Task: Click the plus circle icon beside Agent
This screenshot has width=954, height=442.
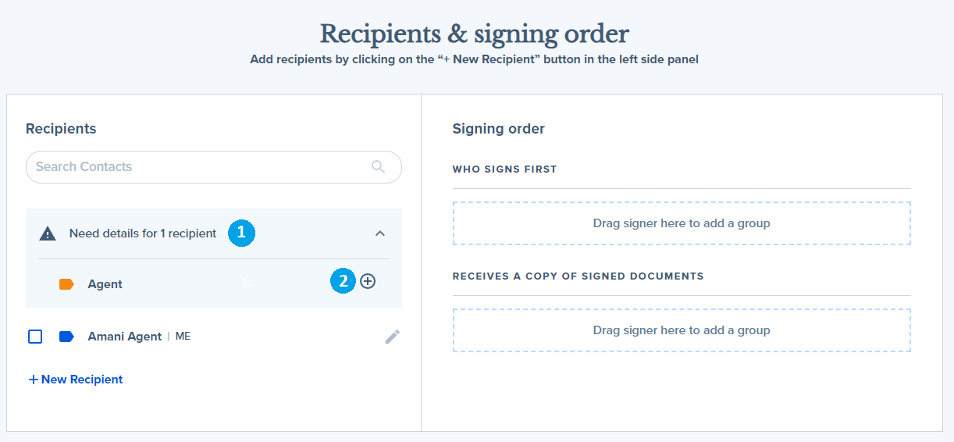Action: pos(368,281)
